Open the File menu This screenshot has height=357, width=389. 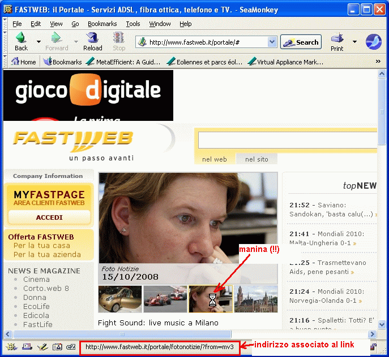tap(17, 24)
